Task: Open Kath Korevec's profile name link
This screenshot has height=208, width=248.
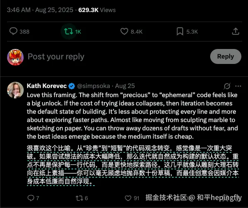Action: [47, 86]
